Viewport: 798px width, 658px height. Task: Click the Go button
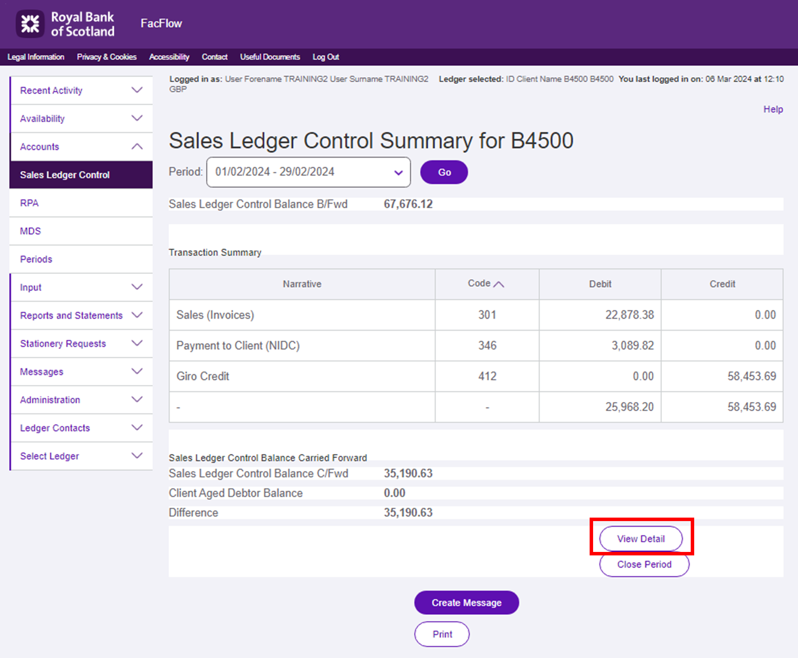[x=444, y=172]
